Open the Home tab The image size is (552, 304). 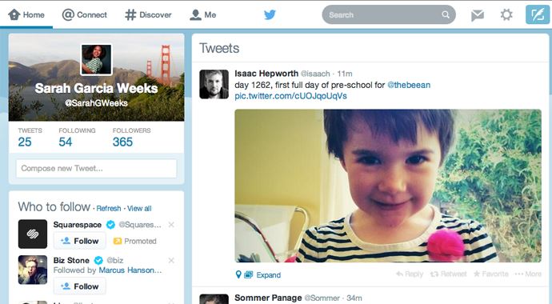click(26, 14)
